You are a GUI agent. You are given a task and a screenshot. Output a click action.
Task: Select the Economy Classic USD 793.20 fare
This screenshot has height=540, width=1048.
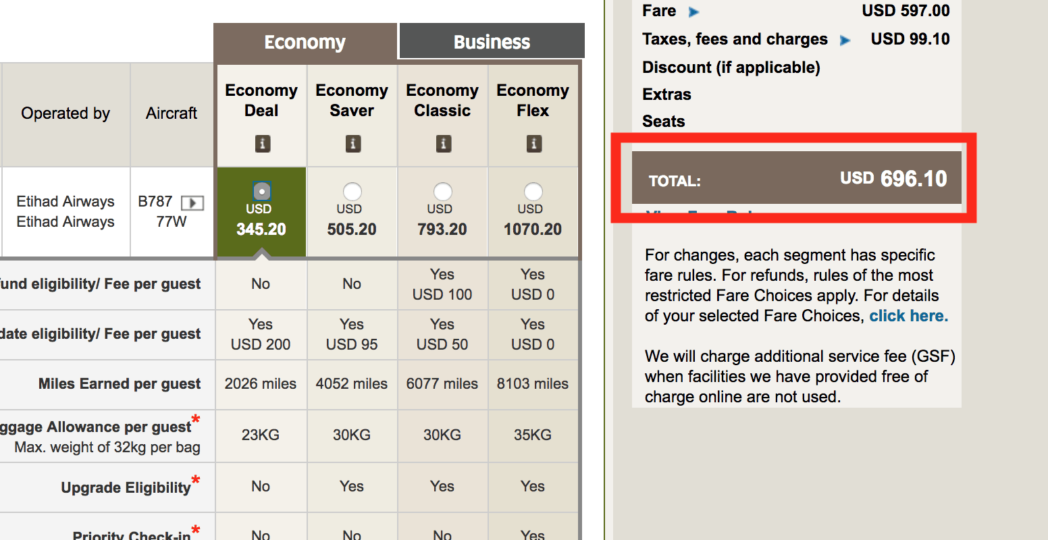[x=442, y=192]
